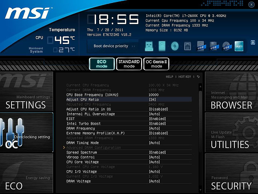Click Adjusted CPU Frequency 3400 MHz value
The width and height of the screenshot is (258, 194).
[156, 105]
